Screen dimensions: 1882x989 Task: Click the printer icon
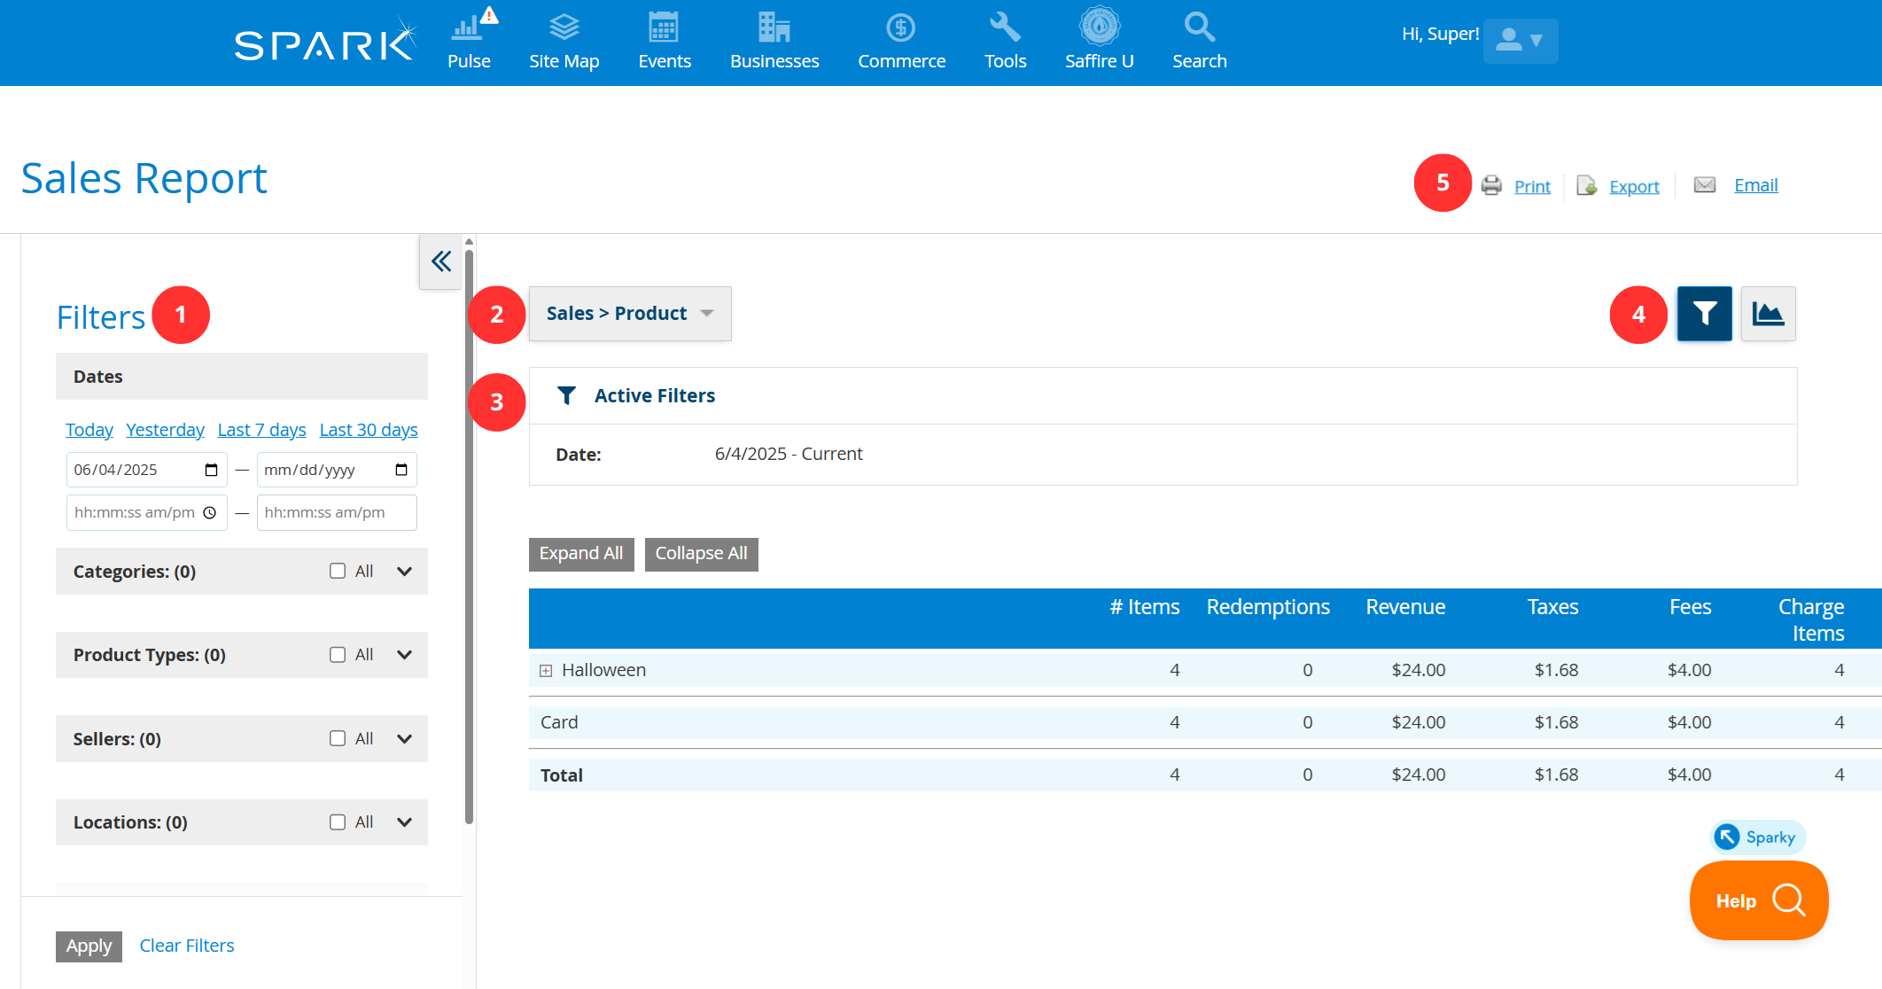pos(1491,185)
